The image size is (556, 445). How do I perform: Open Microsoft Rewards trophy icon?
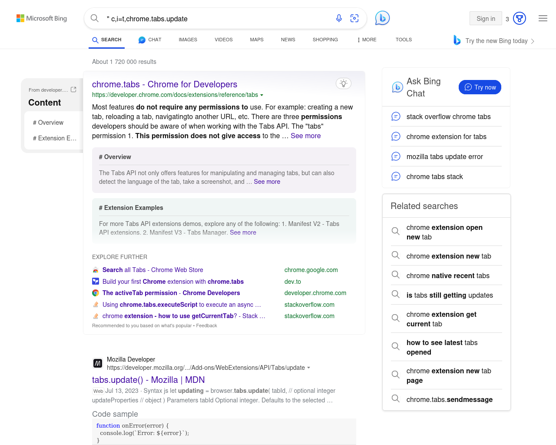(x=520, y=18)
